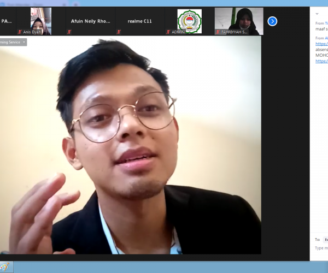The image size is (328, 273).
Task: Select FAHRIYYAH's video thumbnail
Action: tap(238, 19)
